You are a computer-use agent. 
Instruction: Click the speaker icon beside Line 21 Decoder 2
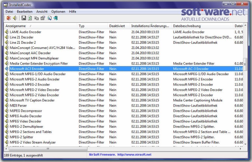point(7,42)
